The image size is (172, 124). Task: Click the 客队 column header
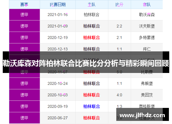pyautogui.click(x=147, y=5)
